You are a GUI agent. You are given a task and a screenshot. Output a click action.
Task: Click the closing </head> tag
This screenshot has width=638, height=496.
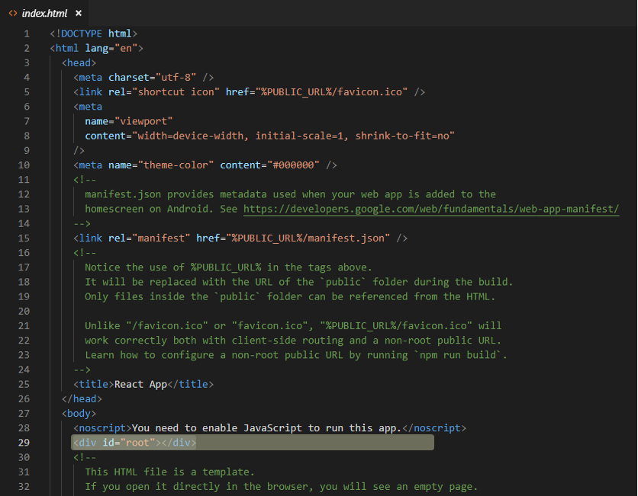click(82, 399)
